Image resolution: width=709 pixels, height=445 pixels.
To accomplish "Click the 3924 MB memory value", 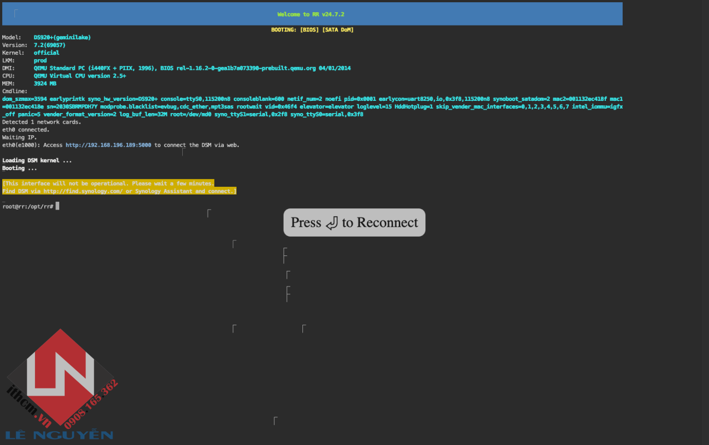I will click(45, 84).
